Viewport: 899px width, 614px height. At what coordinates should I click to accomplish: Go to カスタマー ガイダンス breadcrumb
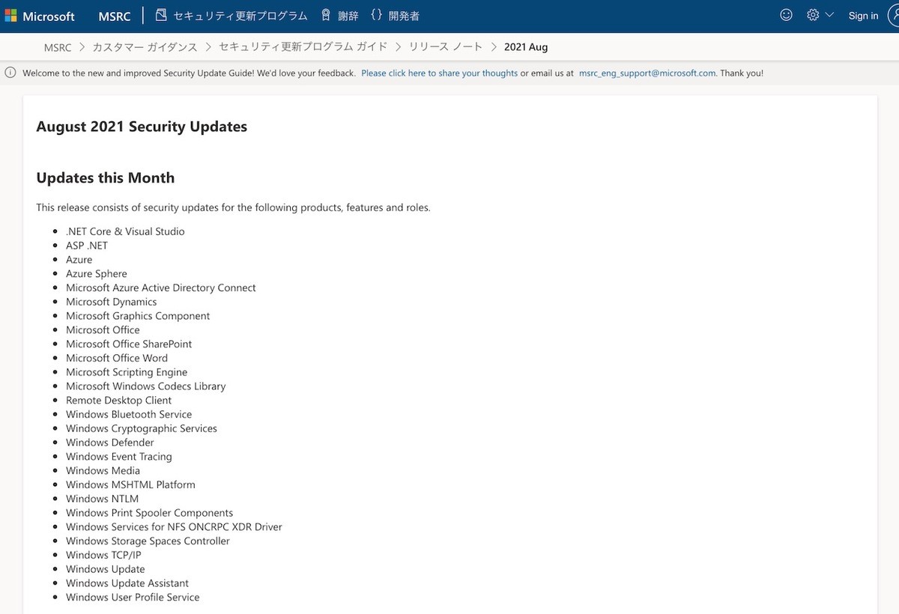click(x=145, y=47)
